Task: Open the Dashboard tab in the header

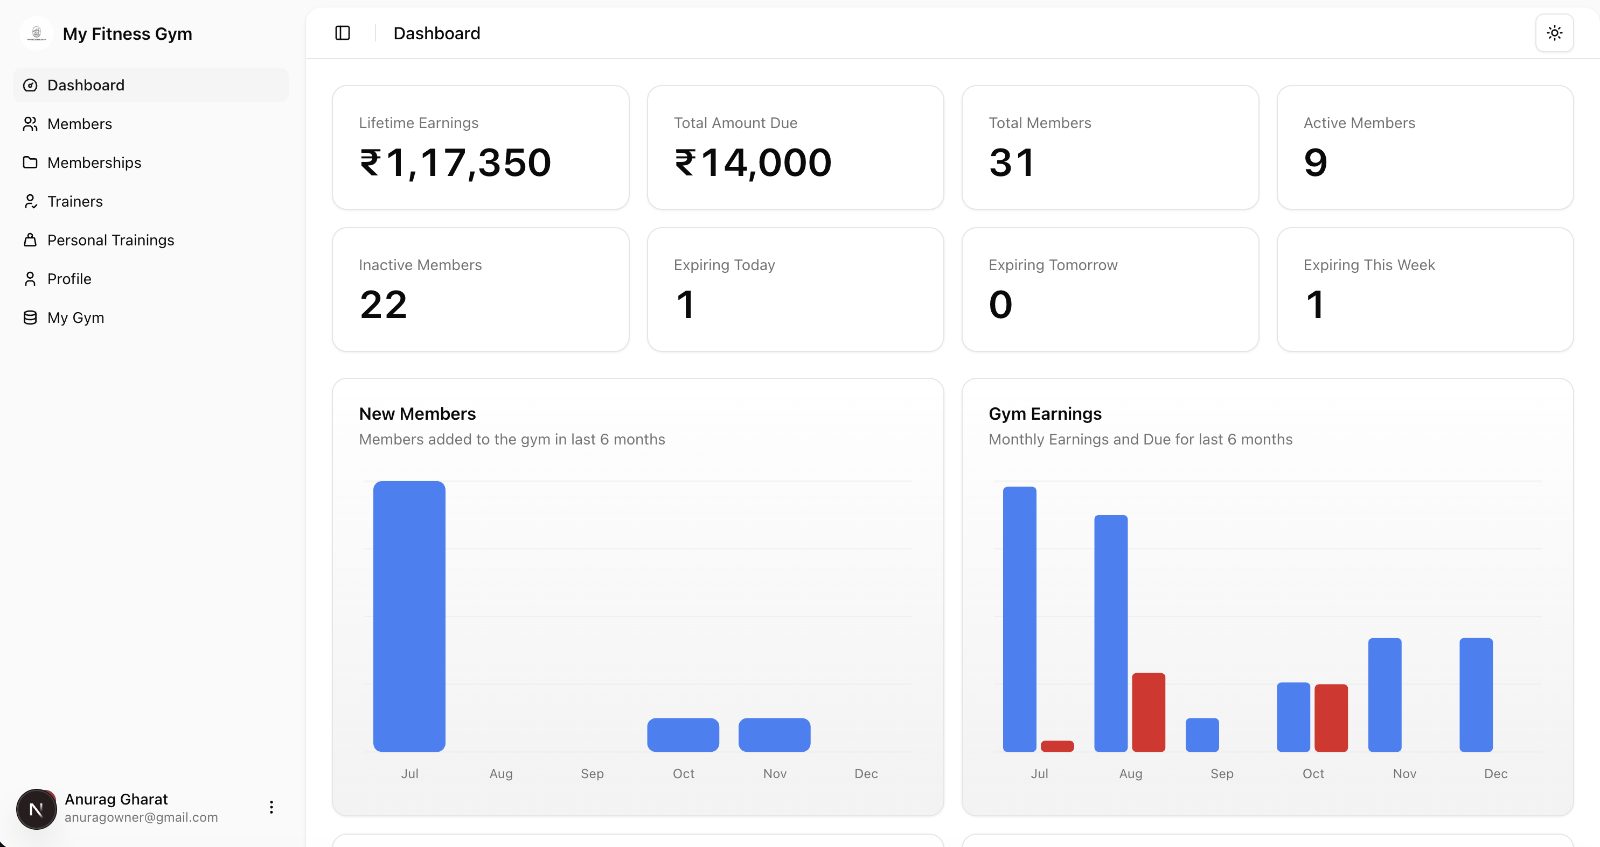Action: (x=437, y=33)
